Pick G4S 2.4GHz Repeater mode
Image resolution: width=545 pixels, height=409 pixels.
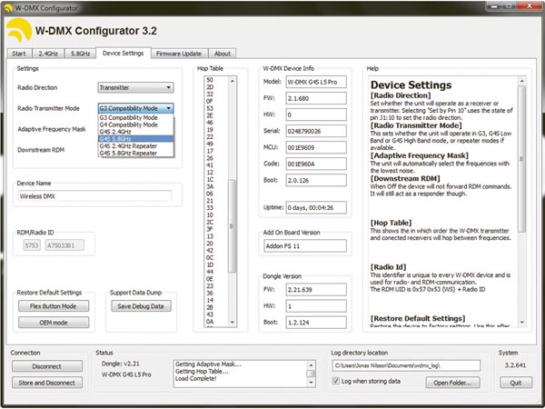click(136, 146)
